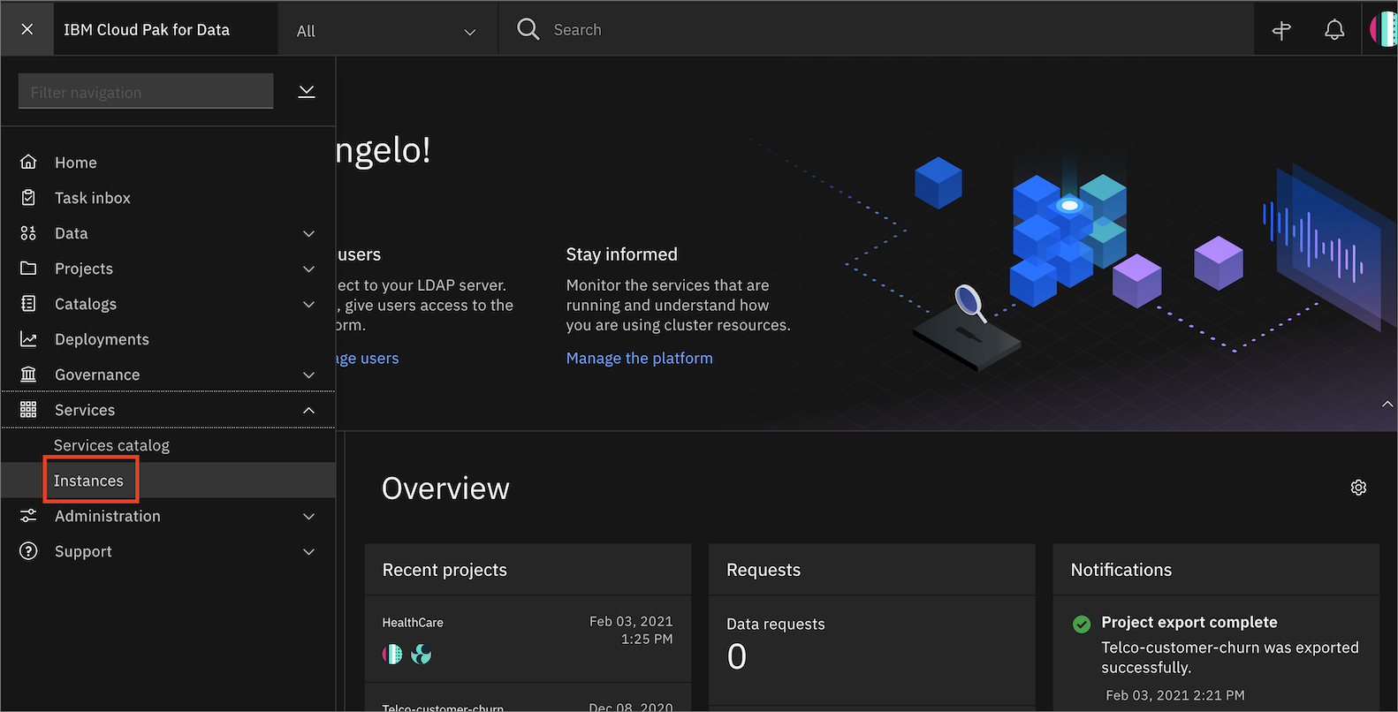Screen dimensions: 1398x712
Task: Open the Telco-customer-churn recent project
Action: (443, 707)
